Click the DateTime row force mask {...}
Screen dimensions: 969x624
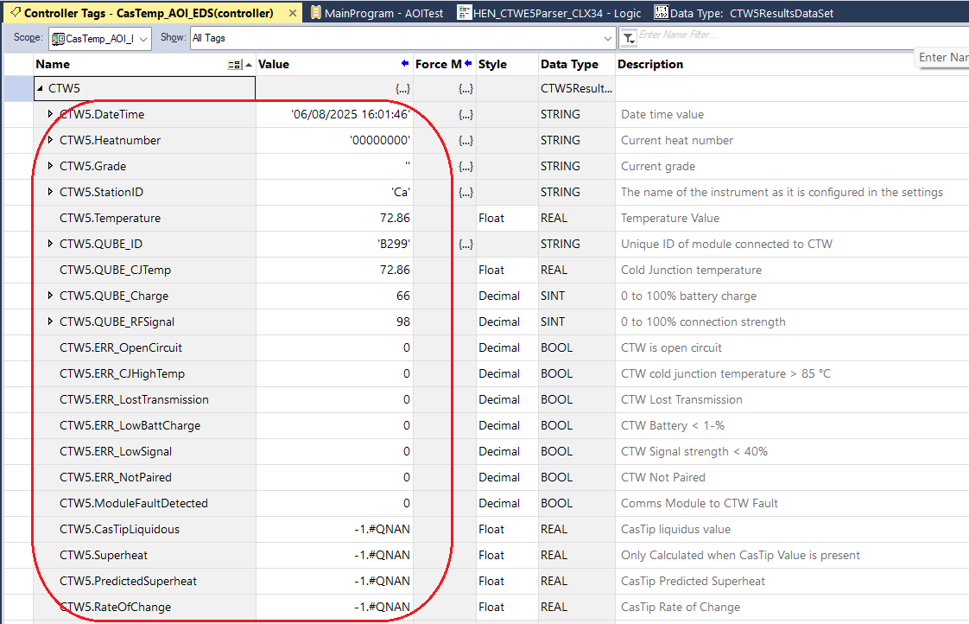[466, 114]
